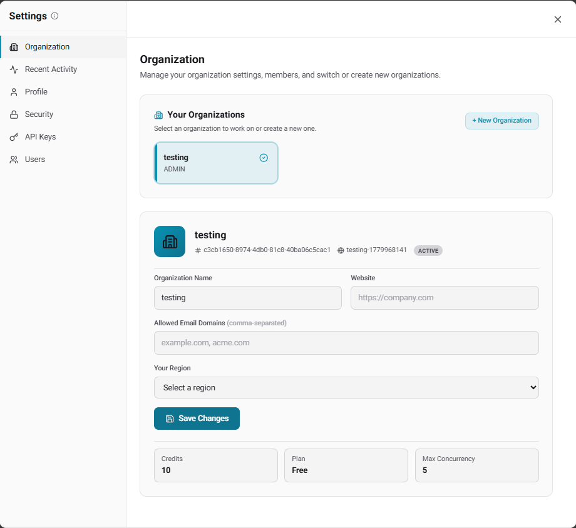Image resolution: width=576 pixels, height=528 pixels.
Task: Click the Recent Activity pulse icon
Action: click(x=14, y=69)
